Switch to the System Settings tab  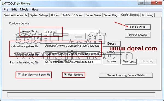point(39,15)
